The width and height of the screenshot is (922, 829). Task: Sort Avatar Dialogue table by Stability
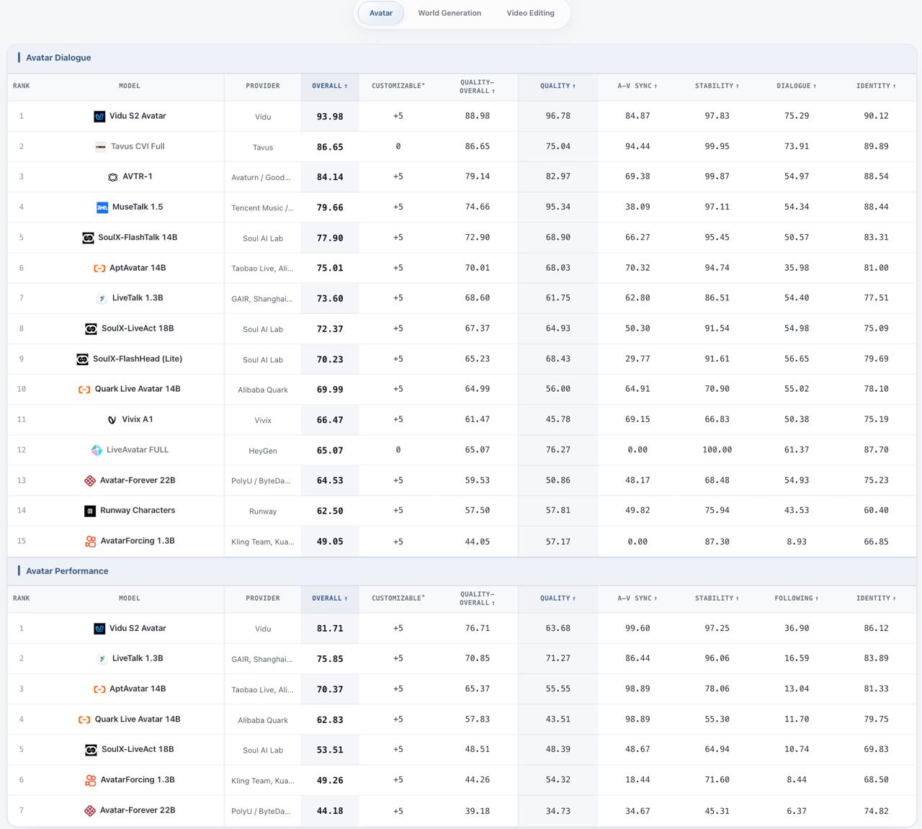(x=717, y=86)
